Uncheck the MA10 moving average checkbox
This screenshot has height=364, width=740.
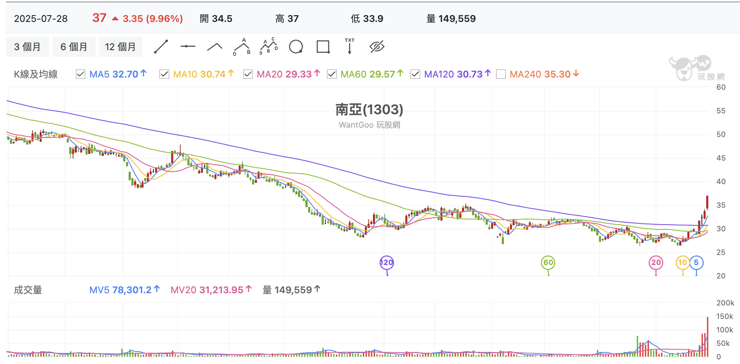(164, 75)
